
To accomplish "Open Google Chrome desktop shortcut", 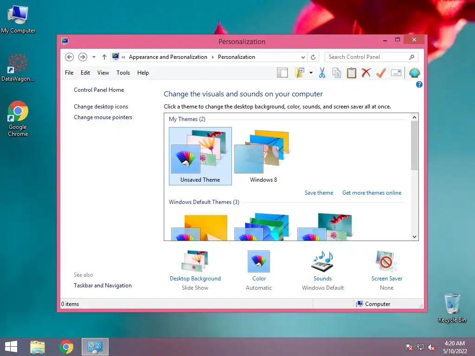I will pyautogui.click(x=18, y=118).
